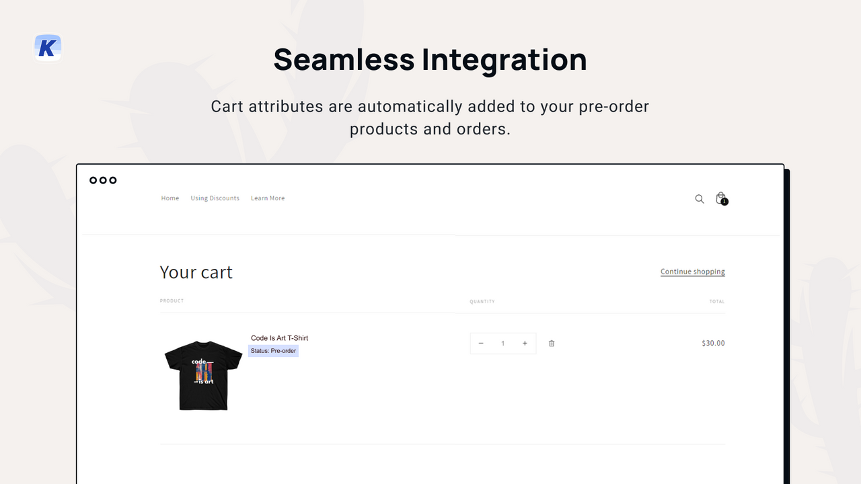This screenshot has width=861, height=484.
Task: Open the shopping bag cart icon
Action: click(720, 198)
